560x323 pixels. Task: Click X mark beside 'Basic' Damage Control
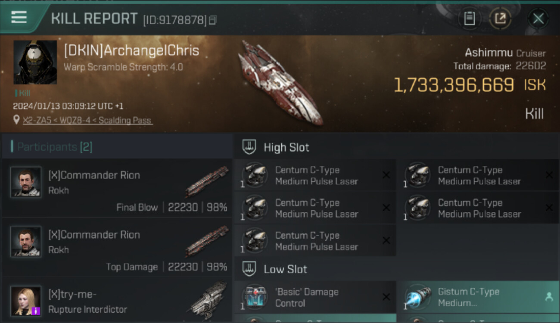tap(386, 297)
